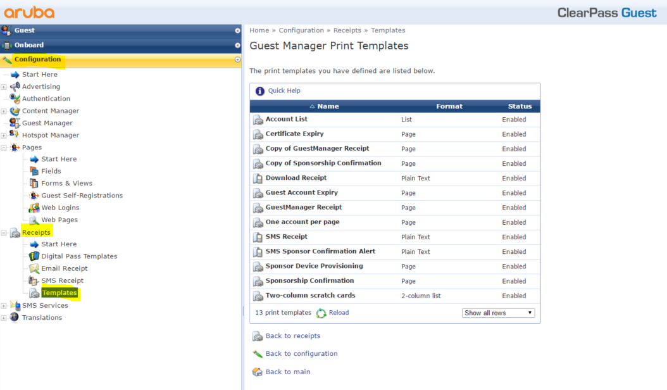Go to Receipts in the breadcrumb
The height and width of the screenshot is (390, 667).
(x=347, y=30)
